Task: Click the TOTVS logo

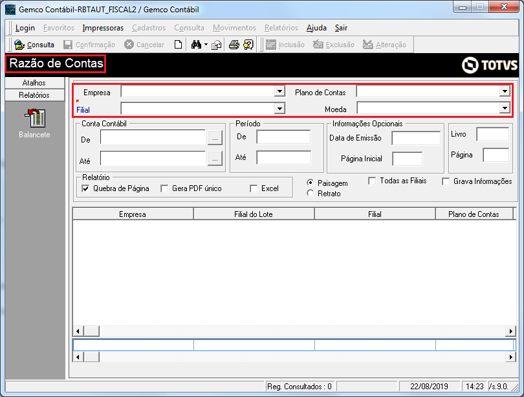Action: (x=490, y=65)
